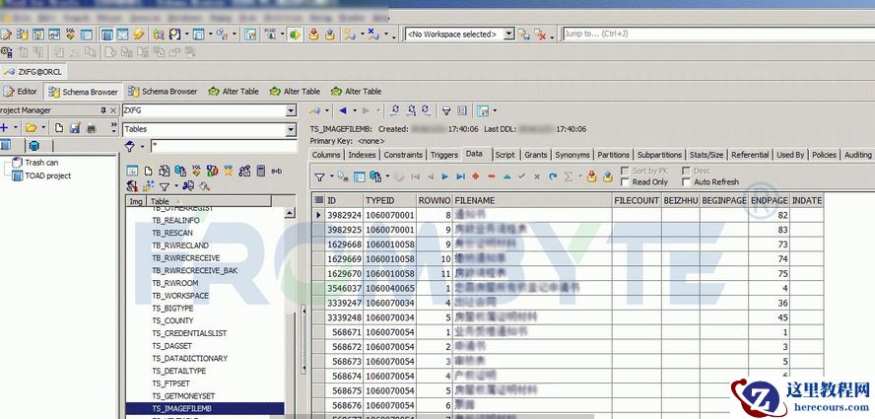Switch to the Constraints tab
The height and width of the screenshot is (419, 875).
pyautogui.click(x=403, y=155)
